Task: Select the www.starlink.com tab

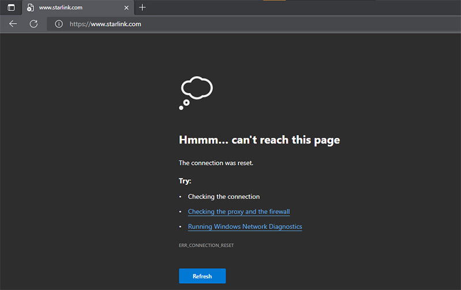Action: pos(75,7)
